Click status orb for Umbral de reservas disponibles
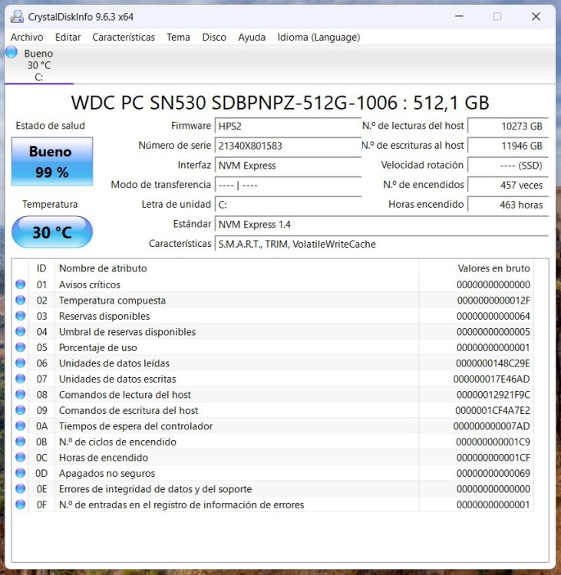 point(21,331)
